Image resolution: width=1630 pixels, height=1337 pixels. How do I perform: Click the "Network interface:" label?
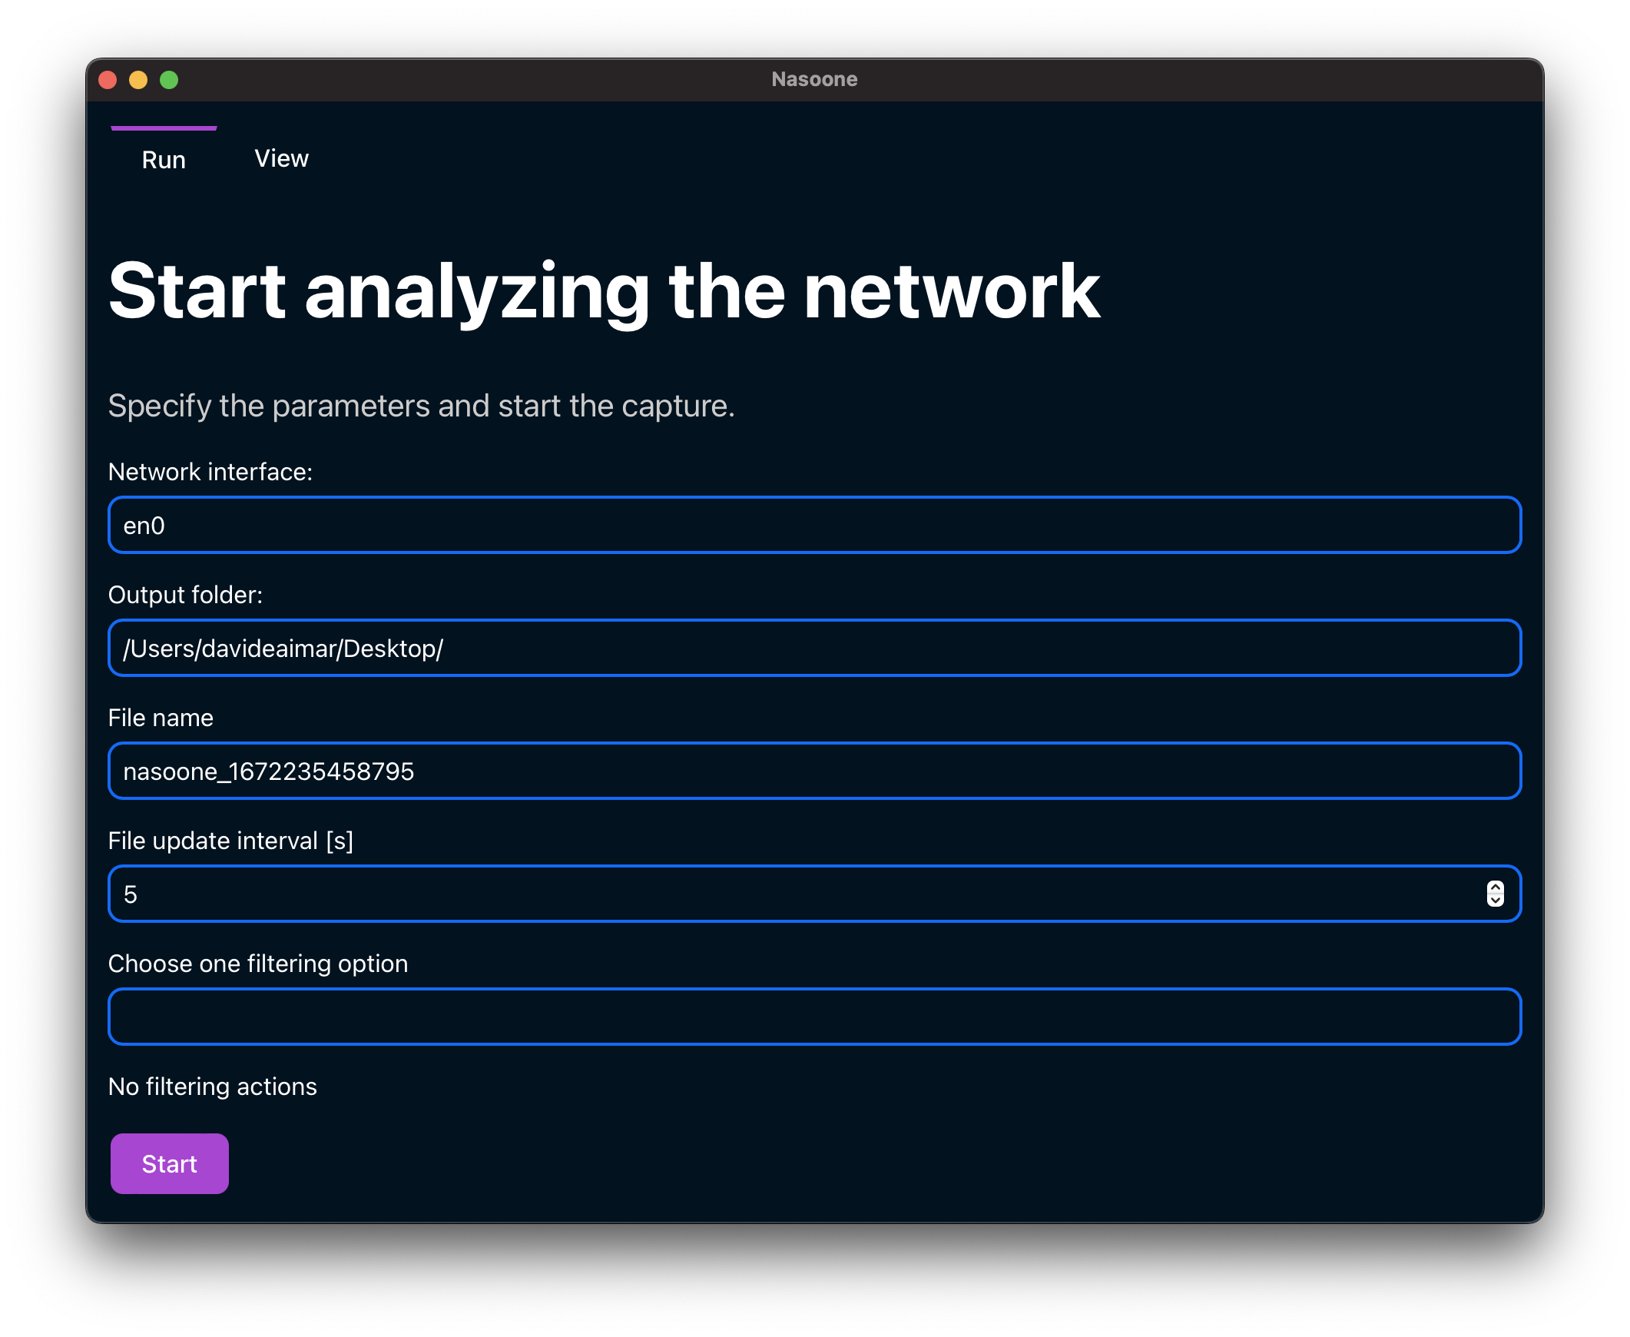(x=210, y=472)
